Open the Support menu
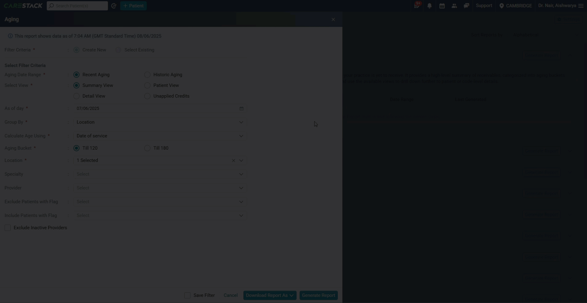The image size is (587, 303). [484, 6]
